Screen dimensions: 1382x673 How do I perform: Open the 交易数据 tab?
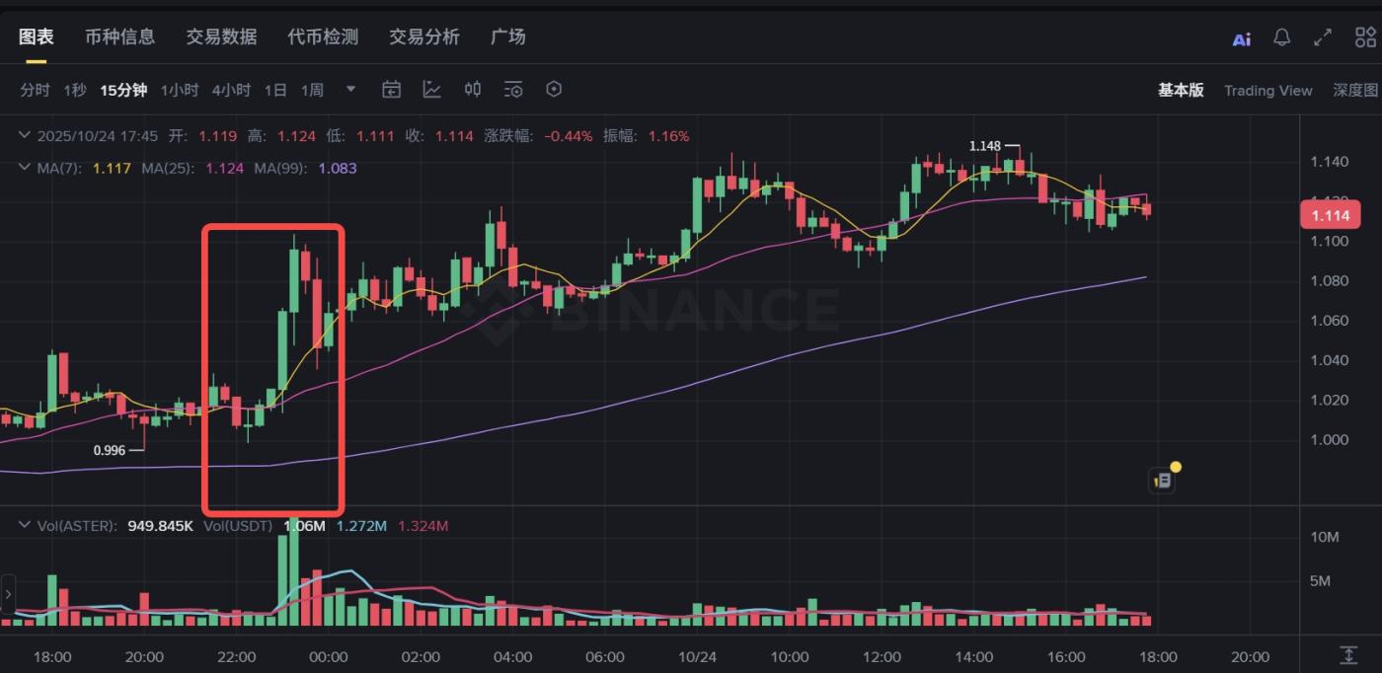[221, 37]
